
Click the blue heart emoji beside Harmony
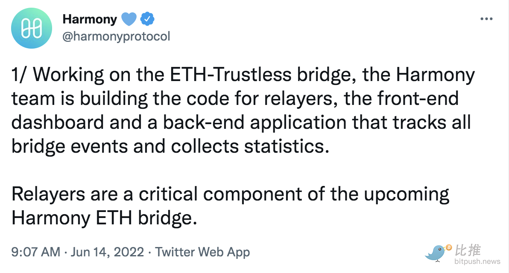(x=129, y=19)
